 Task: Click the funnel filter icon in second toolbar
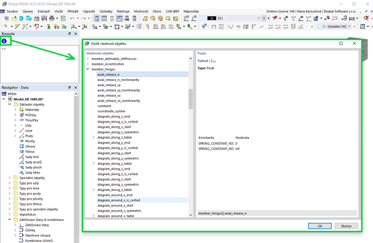(204, 26)
